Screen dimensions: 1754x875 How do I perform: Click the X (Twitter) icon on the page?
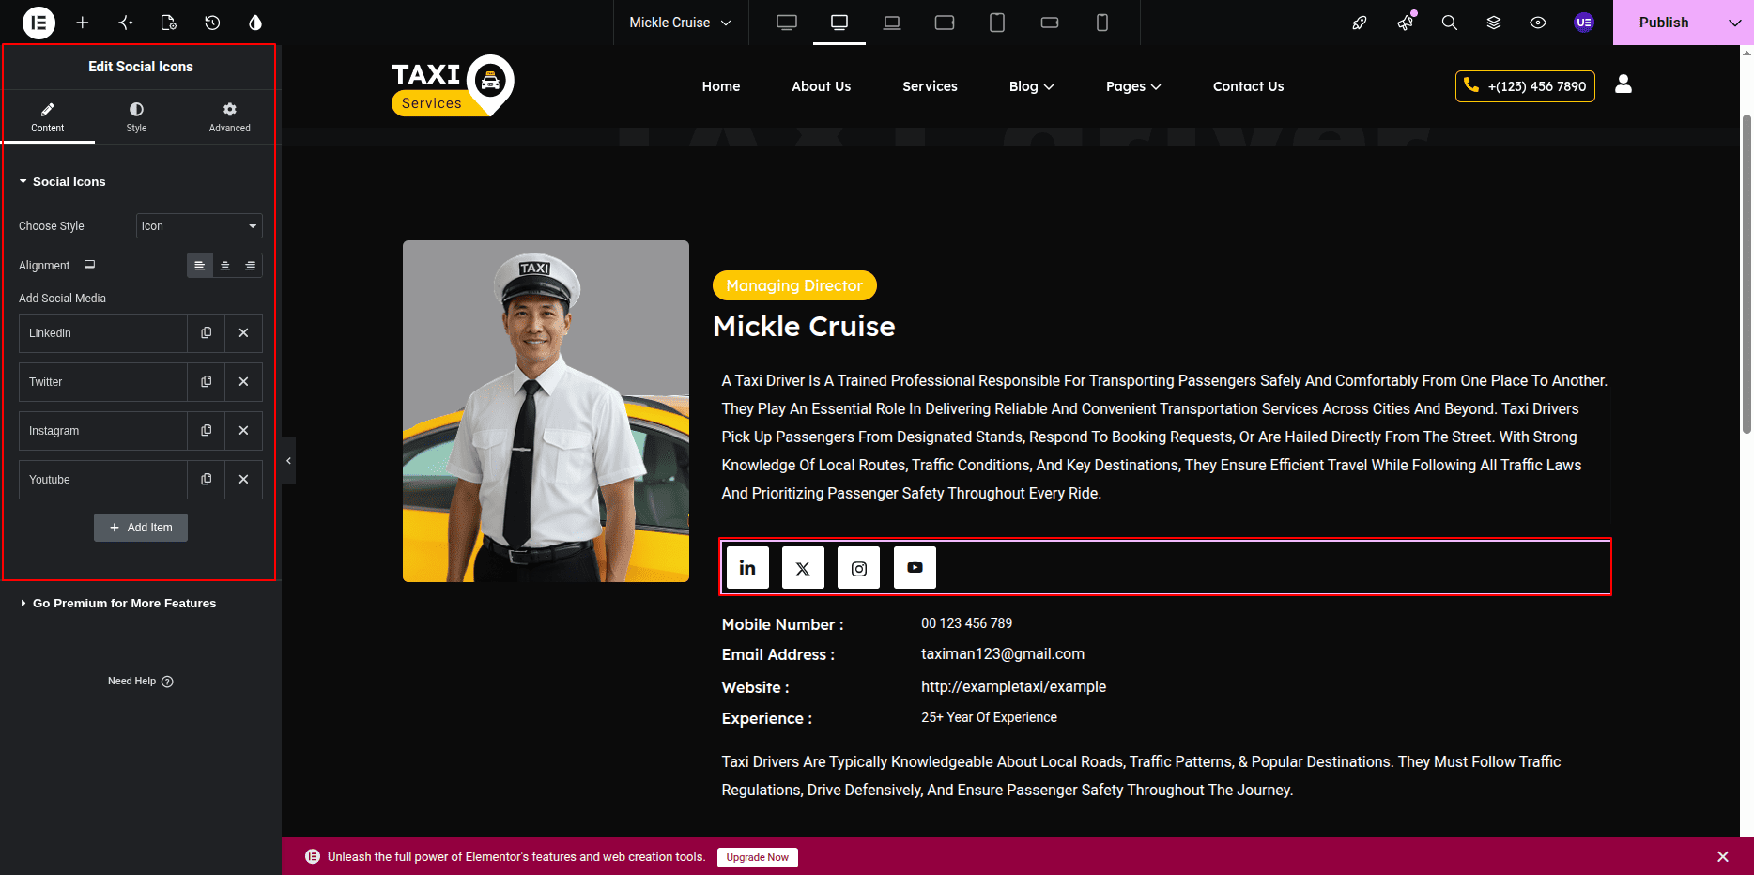click(803, 568)
